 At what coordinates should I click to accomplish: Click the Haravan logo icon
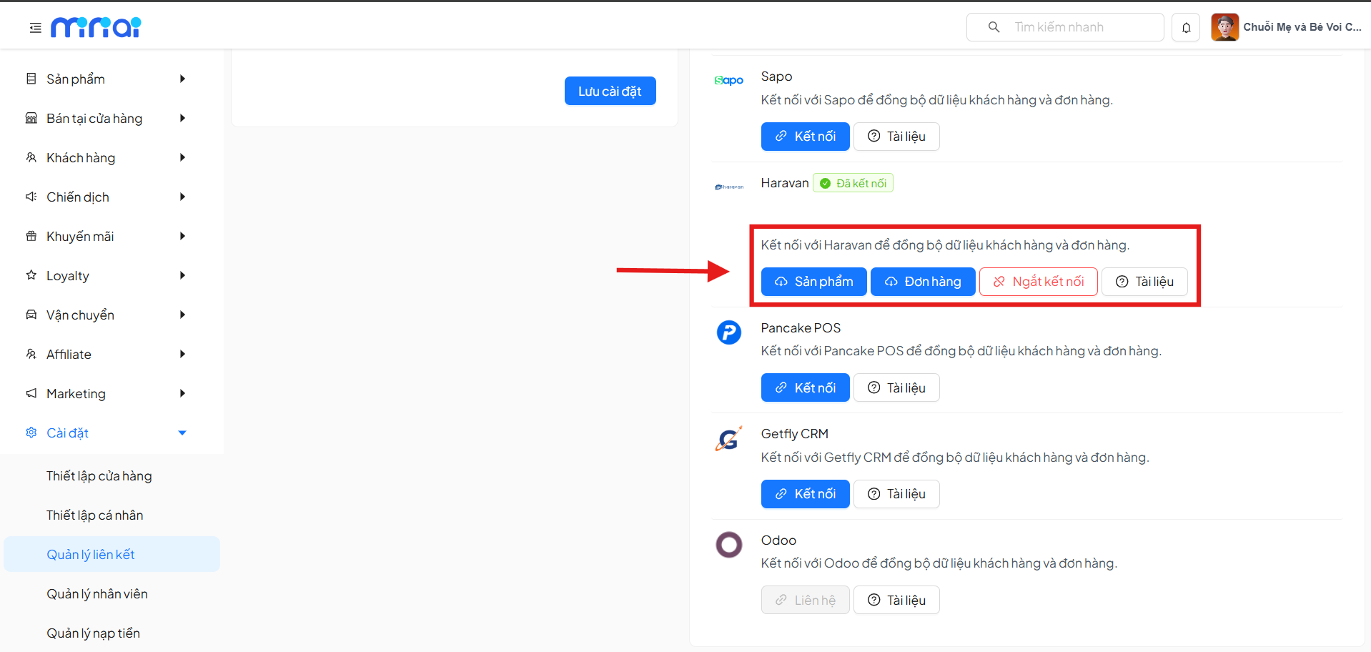point(728,186)
